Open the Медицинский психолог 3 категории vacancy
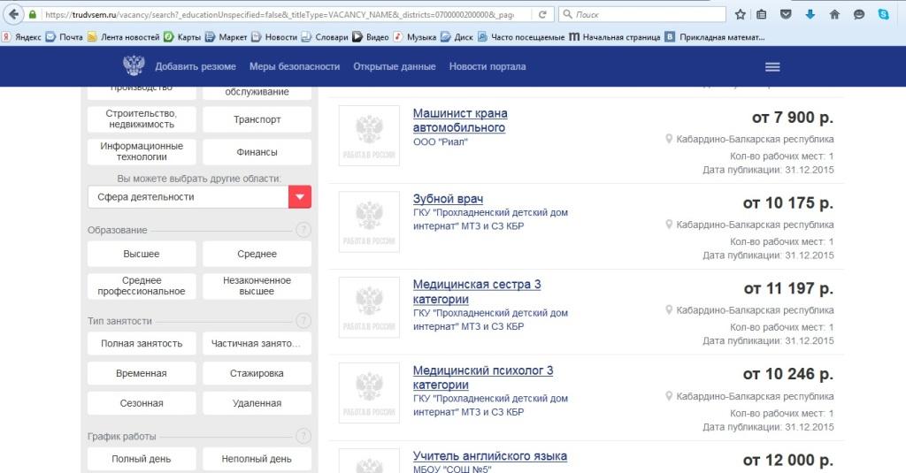The height and width of the screenshot is (473, 906). point(483,378)
